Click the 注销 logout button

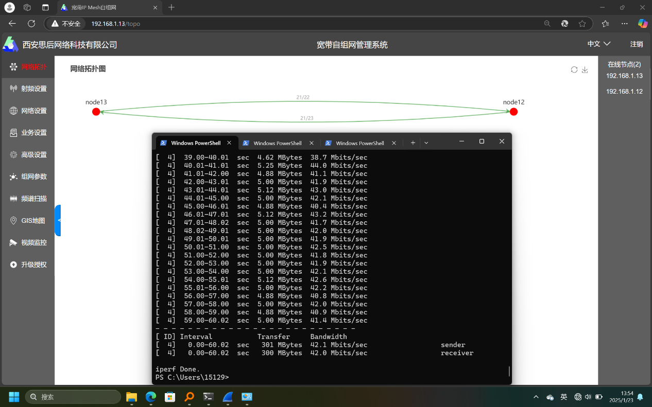[637, 44]
